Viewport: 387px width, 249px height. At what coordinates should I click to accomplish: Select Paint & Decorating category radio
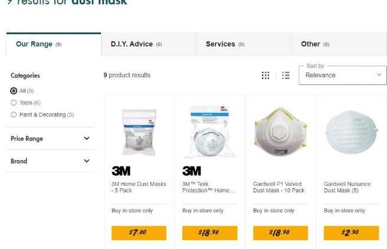click(14, 114)
